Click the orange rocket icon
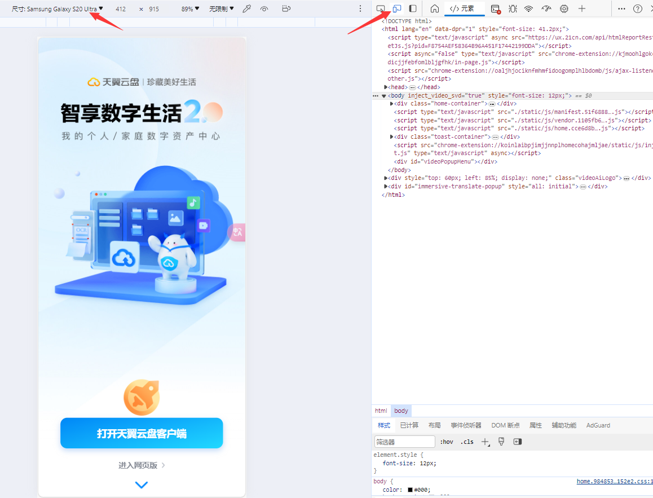 pos(142,397)
